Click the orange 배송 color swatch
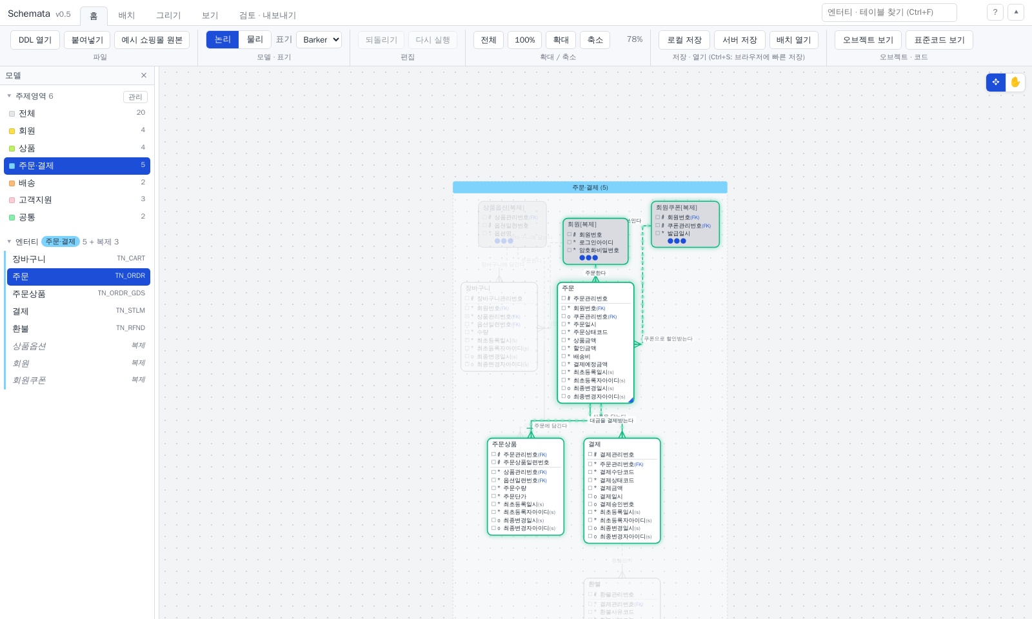 (12, 183)
